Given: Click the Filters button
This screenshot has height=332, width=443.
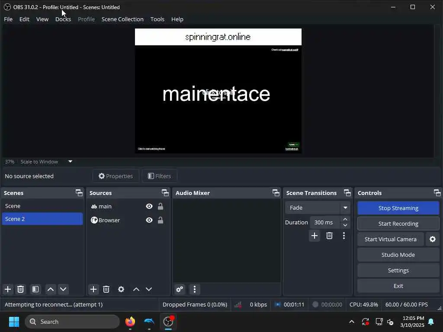Looking at the screenshot, I should coord(160,176).
